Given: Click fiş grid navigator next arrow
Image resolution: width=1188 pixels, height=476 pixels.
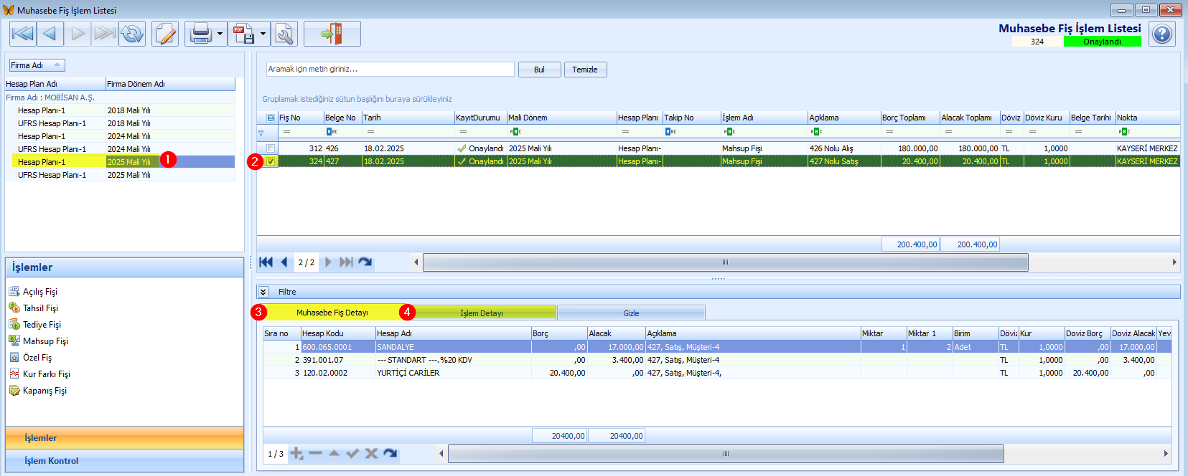Looking at the screenshot, I should 328,262.
